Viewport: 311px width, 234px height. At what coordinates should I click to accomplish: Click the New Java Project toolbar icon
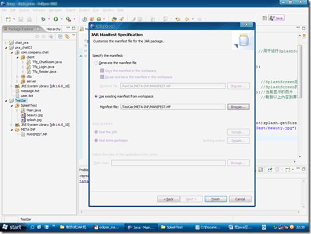click(x=85, y=19)
